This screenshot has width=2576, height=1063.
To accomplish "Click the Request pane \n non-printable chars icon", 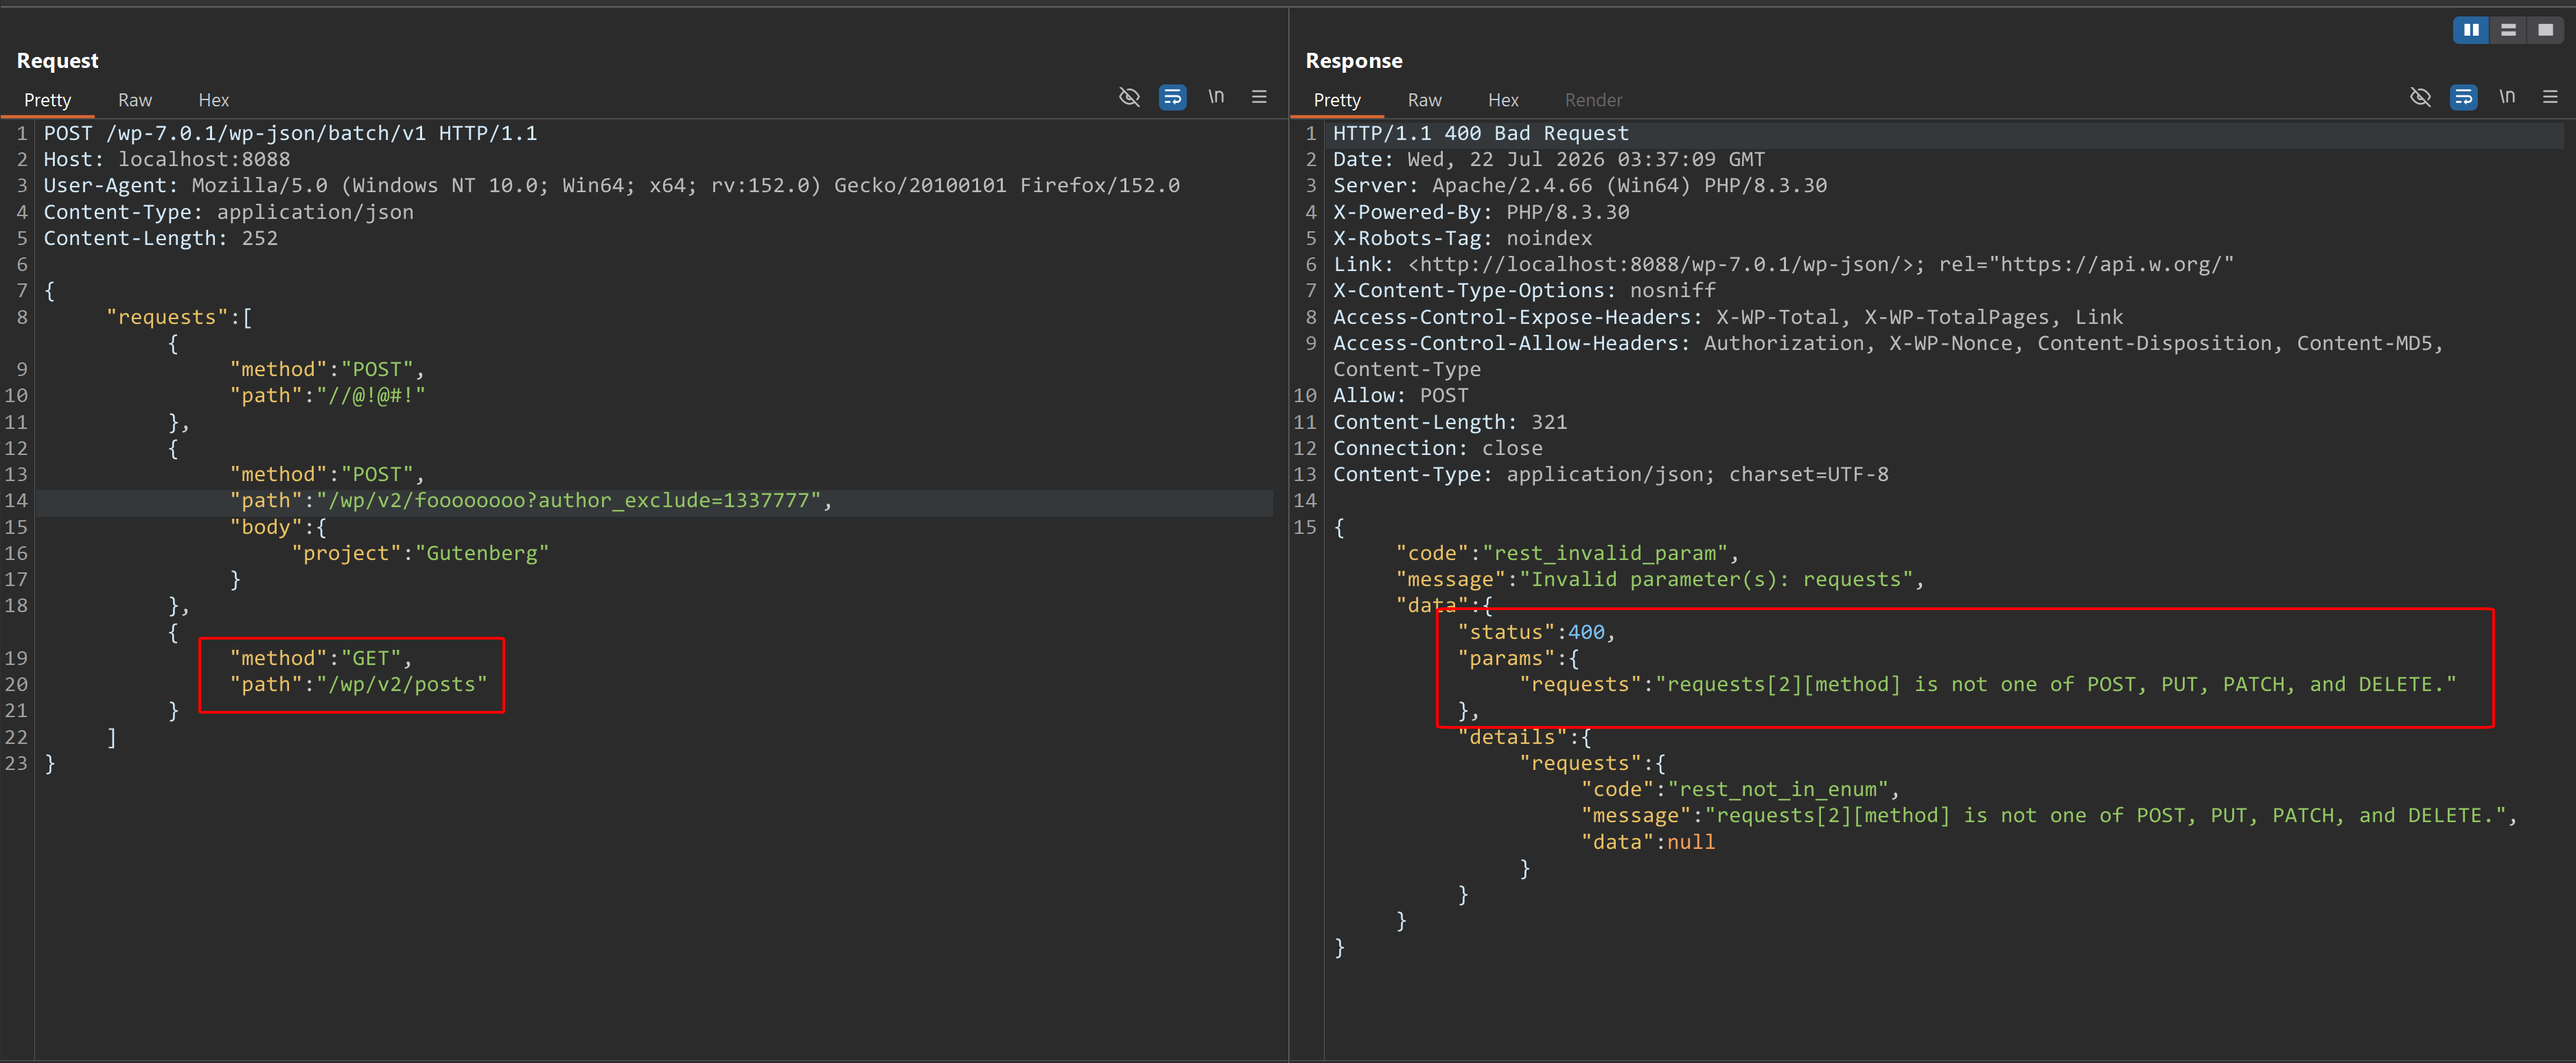I will 1216,97.
